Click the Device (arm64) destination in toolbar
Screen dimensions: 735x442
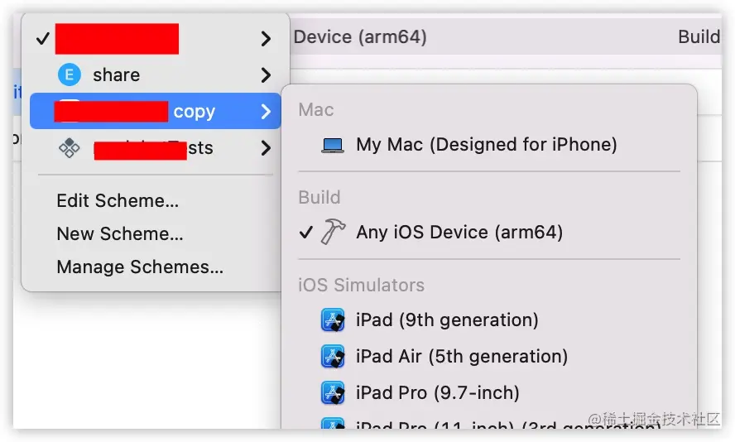tap(360, 37)
